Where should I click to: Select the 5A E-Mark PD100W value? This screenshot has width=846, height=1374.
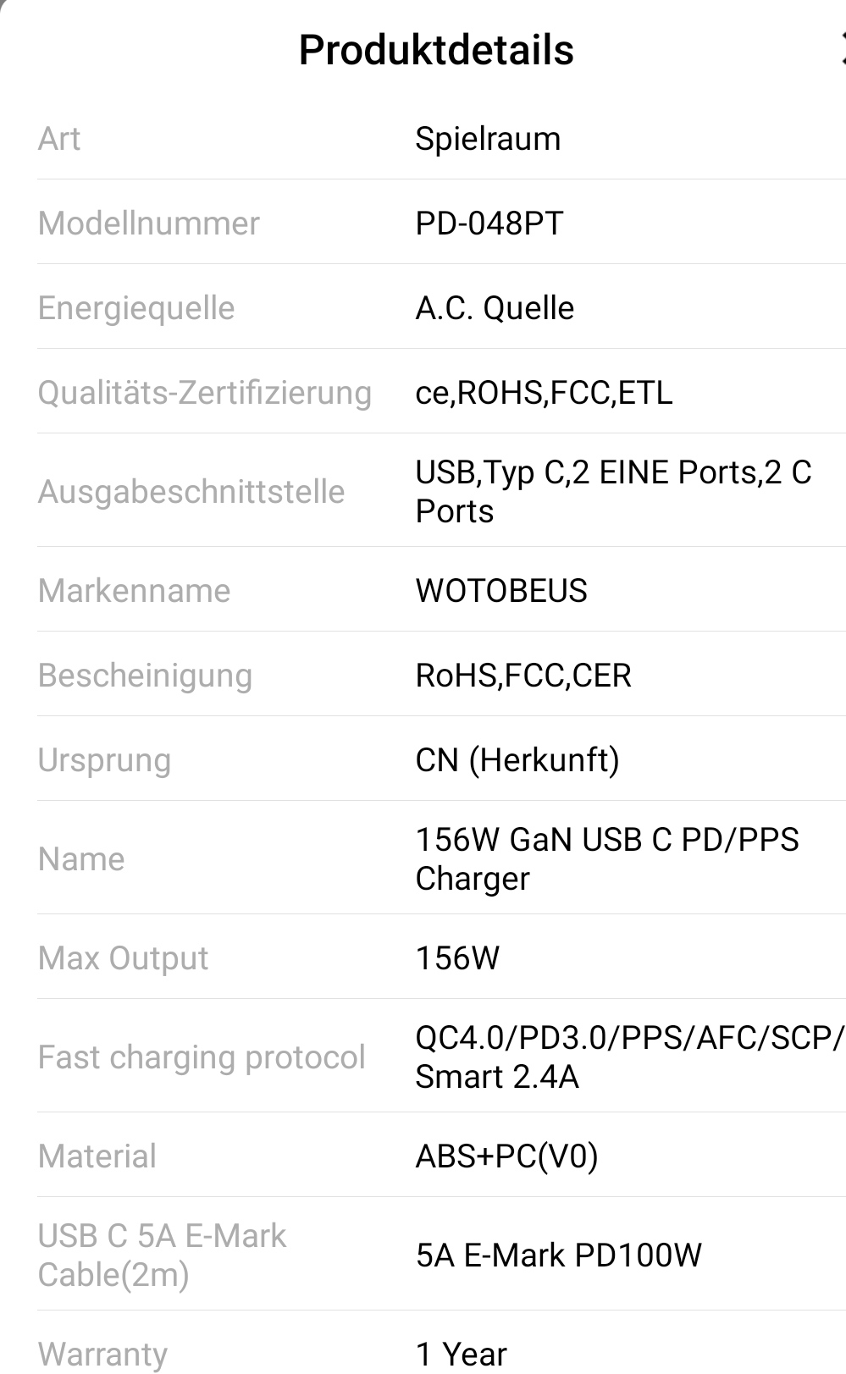point(558,1255)
